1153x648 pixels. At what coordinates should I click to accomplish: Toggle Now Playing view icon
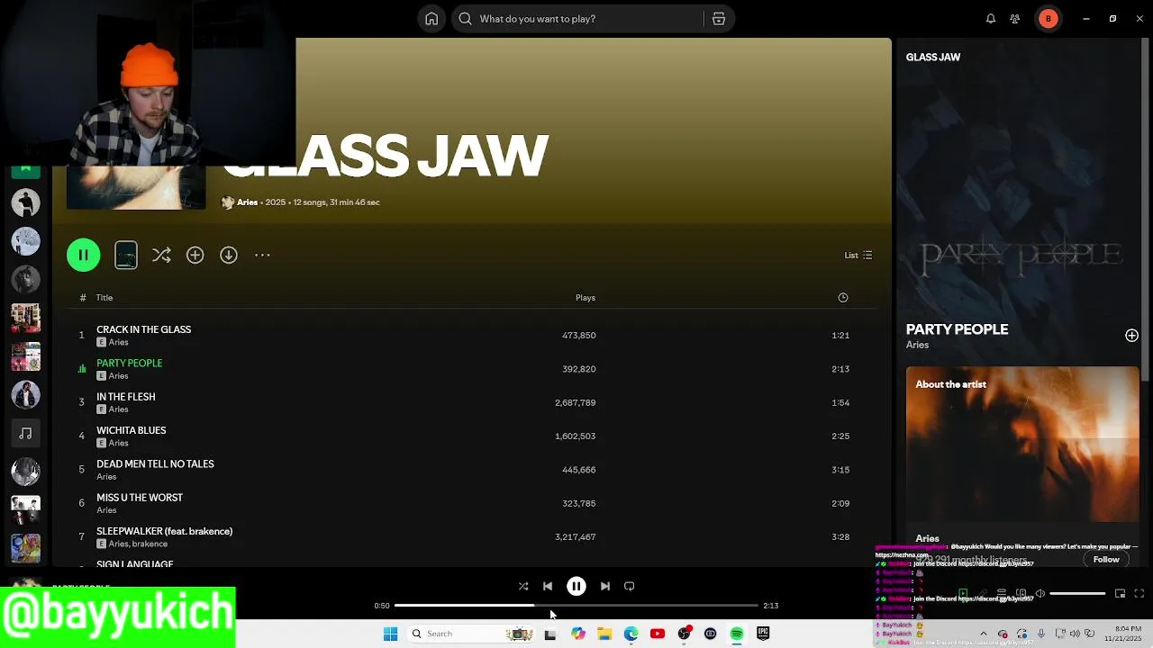click(x=963, y=593)
